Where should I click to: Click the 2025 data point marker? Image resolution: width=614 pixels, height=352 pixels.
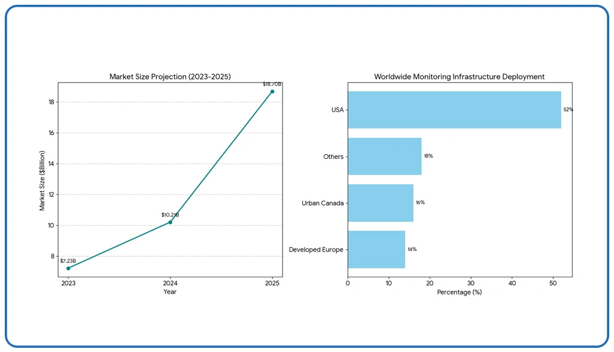point(272,91)
